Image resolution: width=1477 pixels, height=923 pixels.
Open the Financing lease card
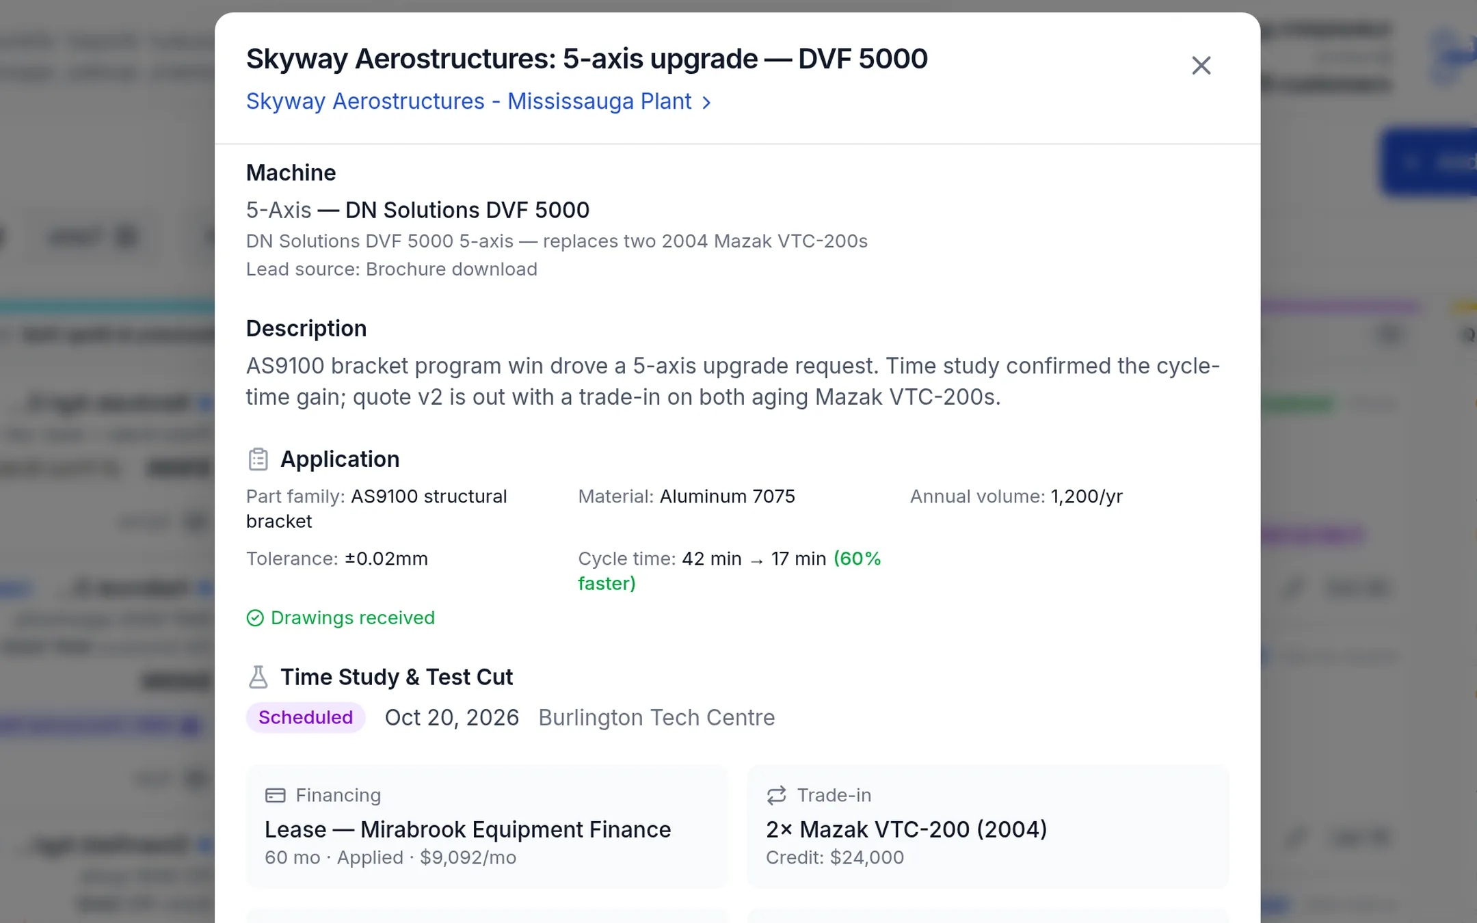pos(487,827)
